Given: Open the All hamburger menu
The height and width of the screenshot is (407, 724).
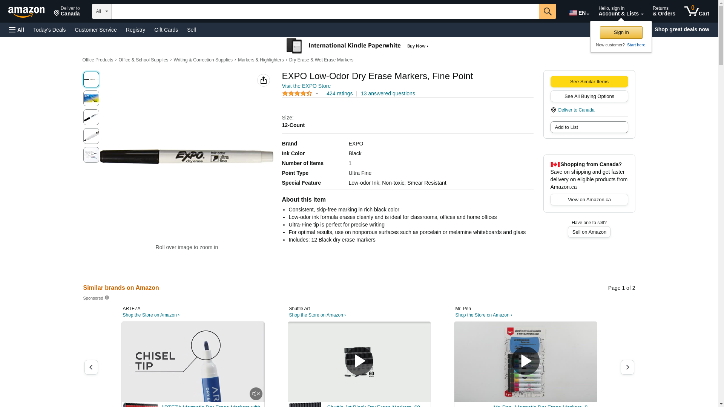Looking at the screenshot, I should (17, 30).
